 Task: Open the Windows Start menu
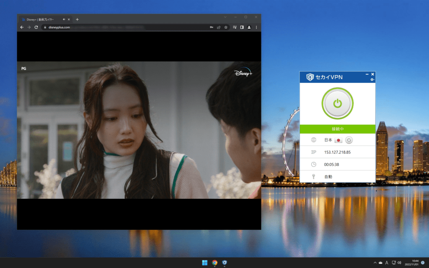pos(204,263)
